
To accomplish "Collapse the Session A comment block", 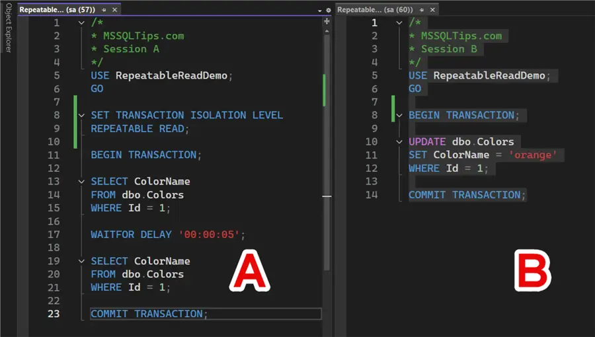I will tap(81, 22).
